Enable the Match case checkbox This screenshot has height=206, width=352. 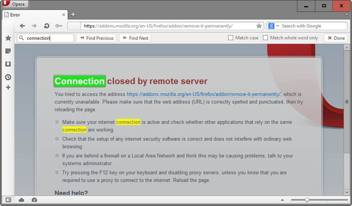[230, 38]
